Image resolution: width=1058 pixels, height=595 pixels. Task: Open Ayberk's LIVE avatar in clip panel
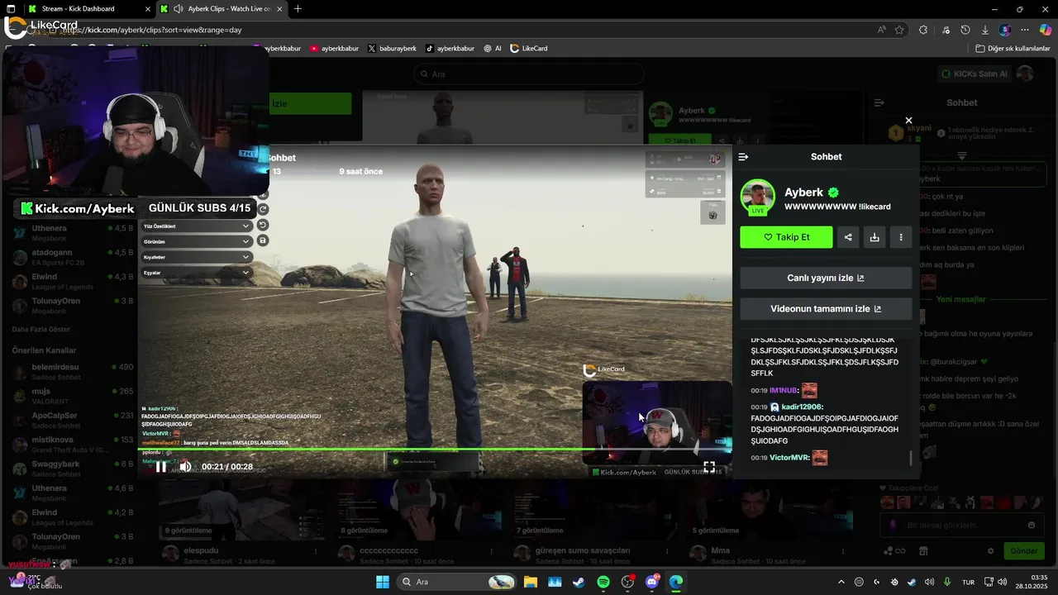coord(757,198)
